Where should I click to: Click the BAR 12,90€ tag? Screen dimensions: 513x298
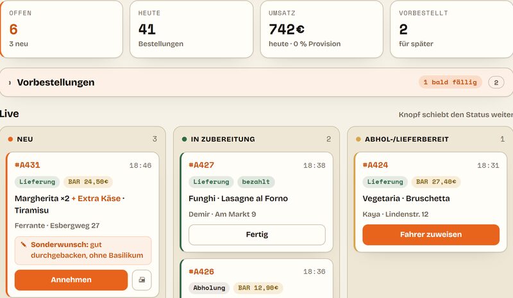[x=258, y=288]
